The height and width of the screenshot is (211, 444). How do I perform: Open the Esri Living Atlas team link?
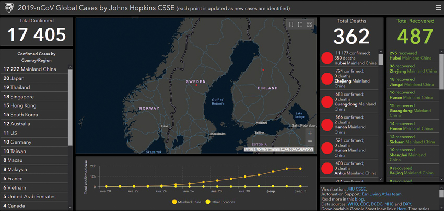[382, 194]
